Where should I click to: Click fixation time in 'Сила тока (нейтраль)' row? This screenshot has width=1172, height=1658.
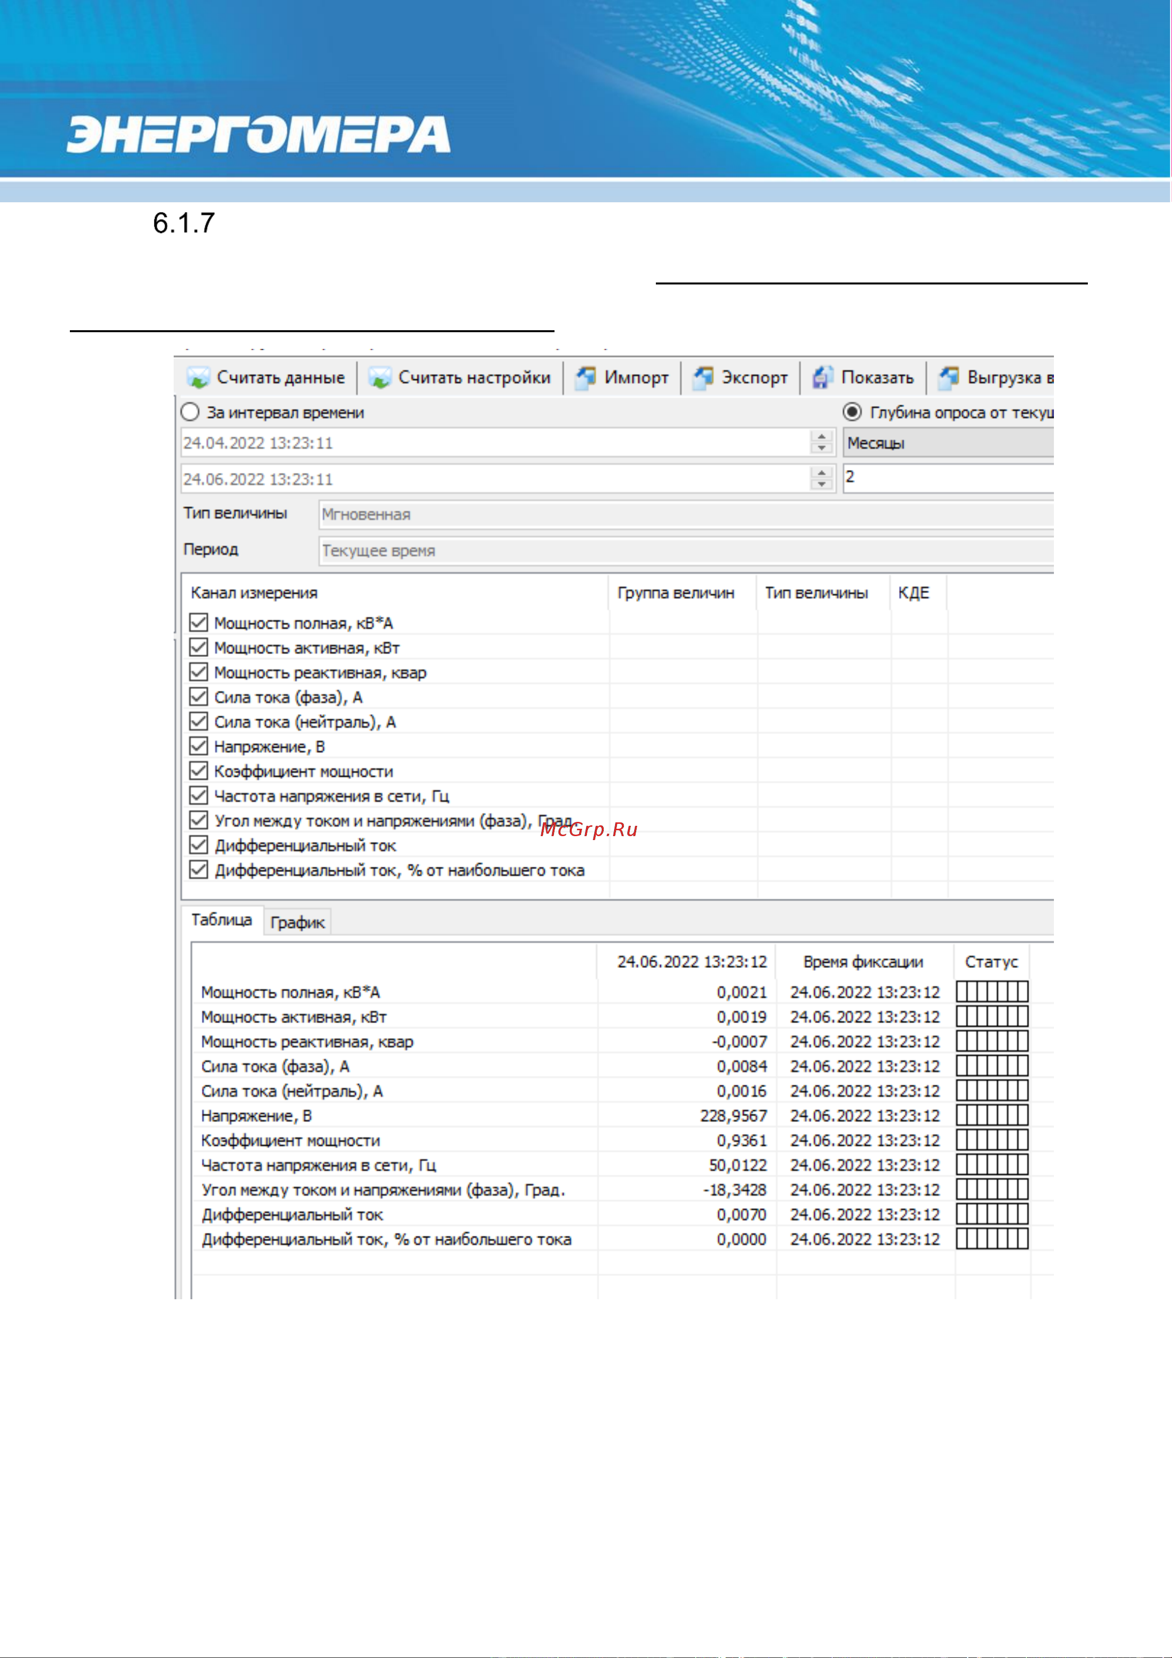pyautogui.click(x=865, y=1091)
